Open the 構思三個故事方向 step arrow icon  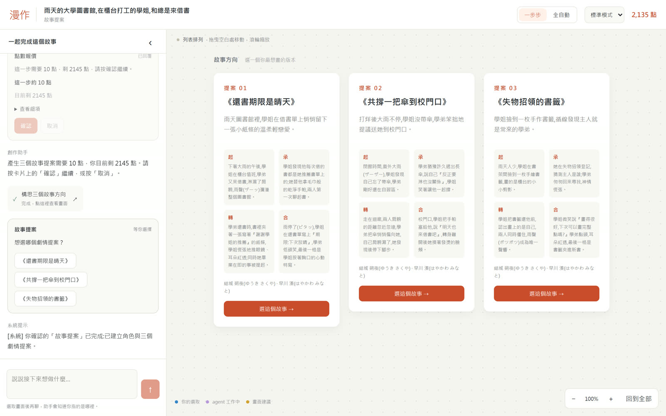pyautogui.click(x=75, y=199)
